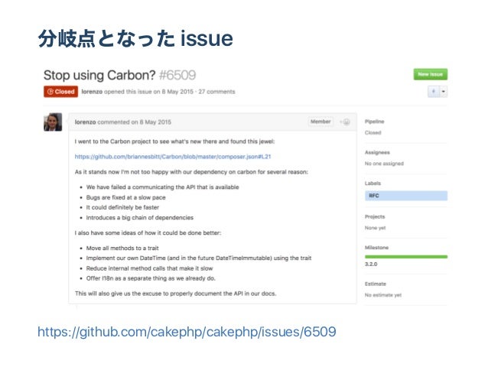Click lorenzo username in comment header

[x=85, y=122]
